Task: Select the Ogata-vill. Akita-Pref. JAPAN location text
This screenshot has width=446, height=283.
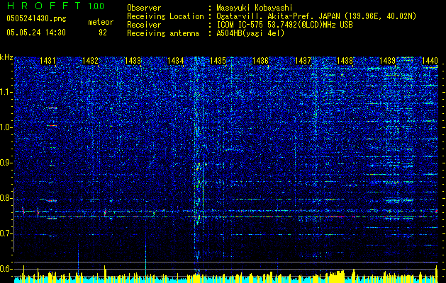Action: click(x=315, y=16)
